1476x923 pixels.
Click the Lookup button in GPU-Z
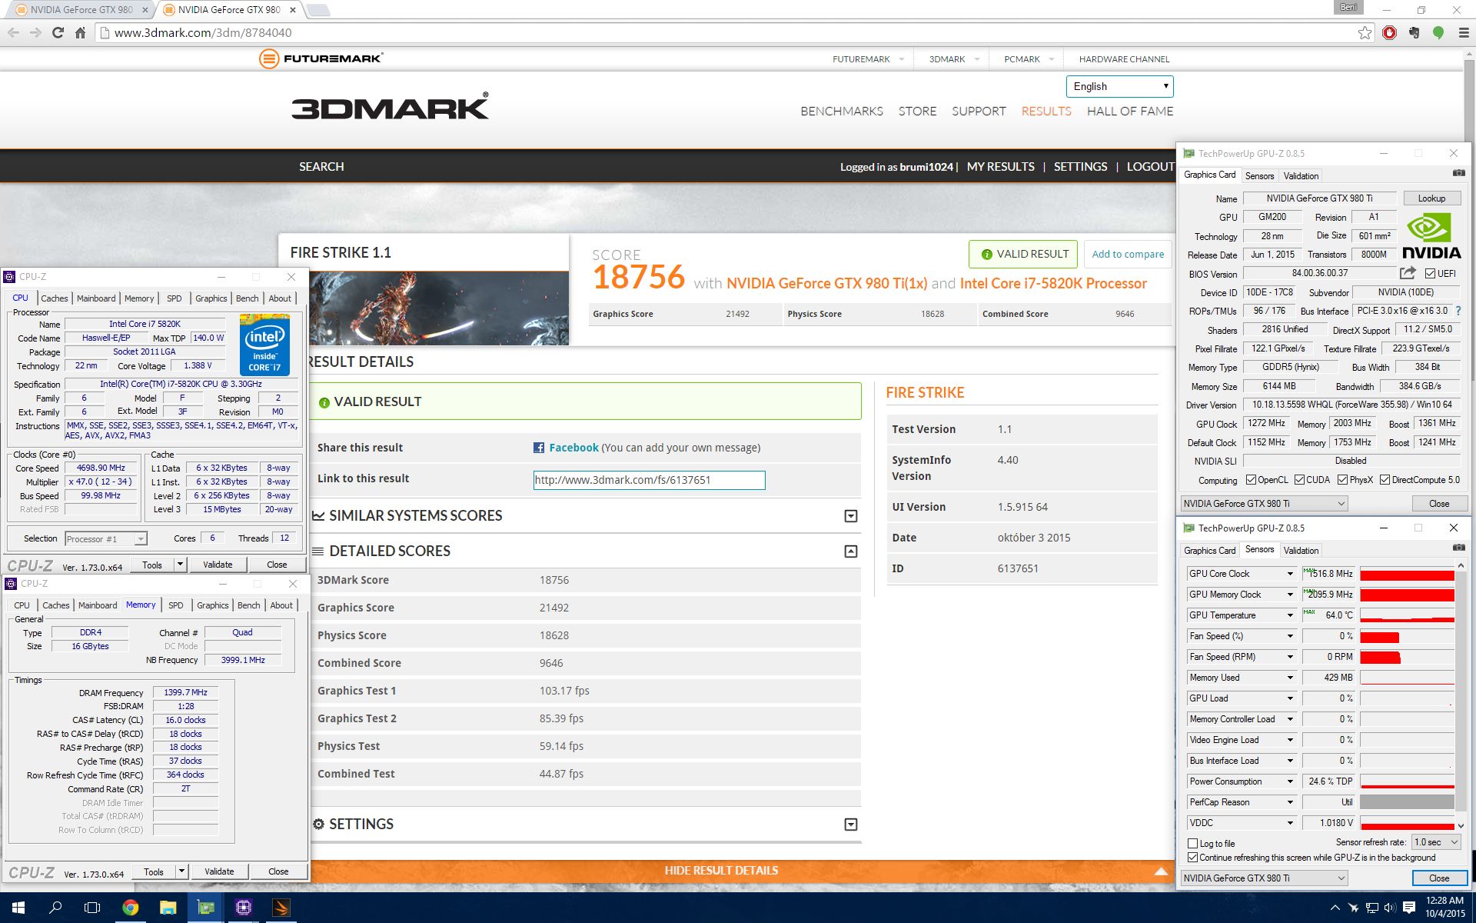(1431, 198)
